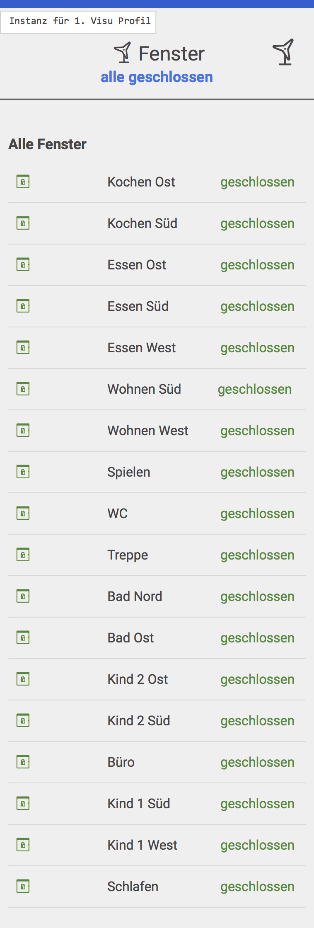This screenshot has width=314, height=928.
Task: Click the lock icon for Essen Süd
Action: (x=23, y=306)
